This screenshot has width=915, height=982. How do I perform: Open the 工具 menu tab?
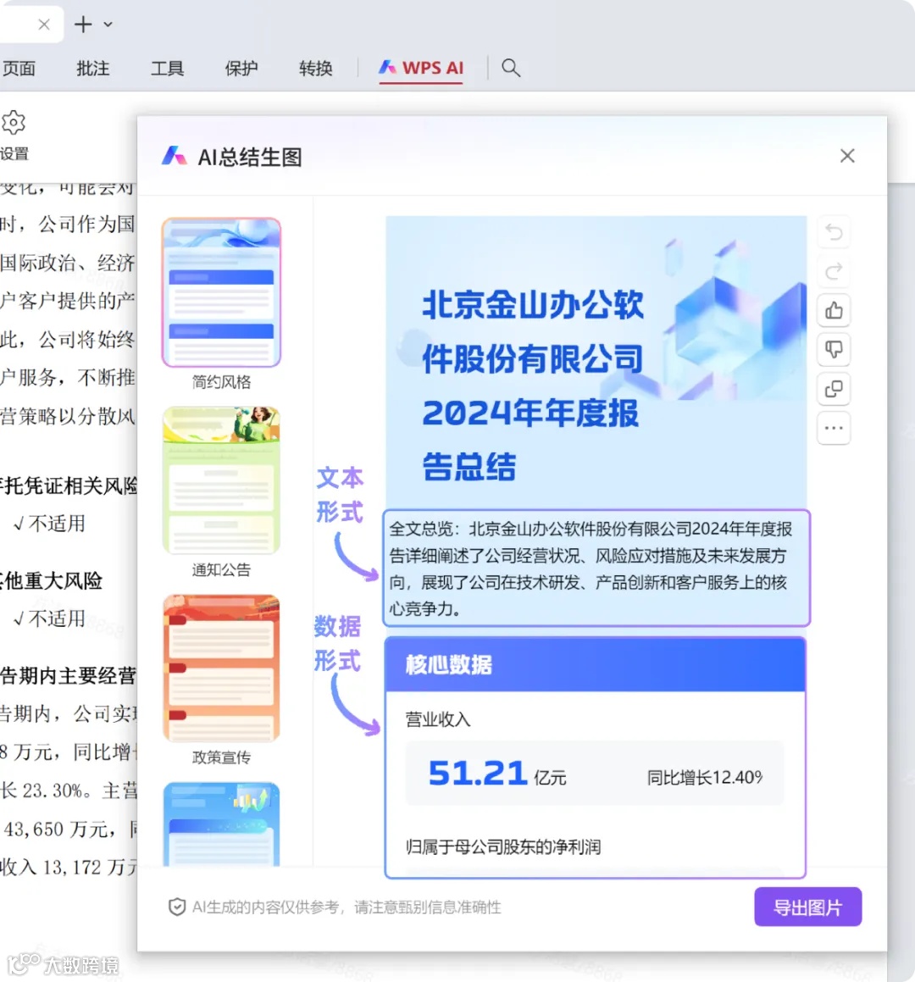pyautogui.click(x=167, y=69)
